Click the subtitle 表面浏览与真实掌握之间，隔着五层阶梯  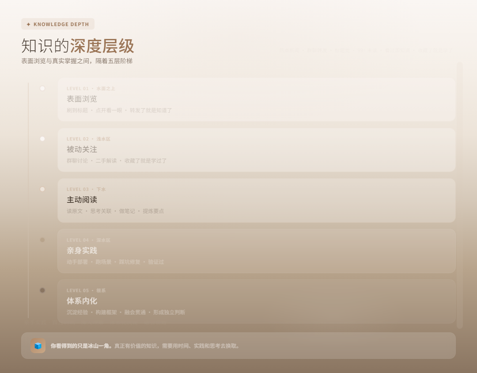point(77,61)
